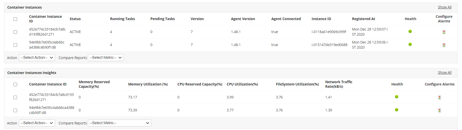Image resolution: width=462 pixels, height=130 pixels.
Task: Tick checkbox for Insights row with 1.39 network rate
Action: (x=15, y=110)
